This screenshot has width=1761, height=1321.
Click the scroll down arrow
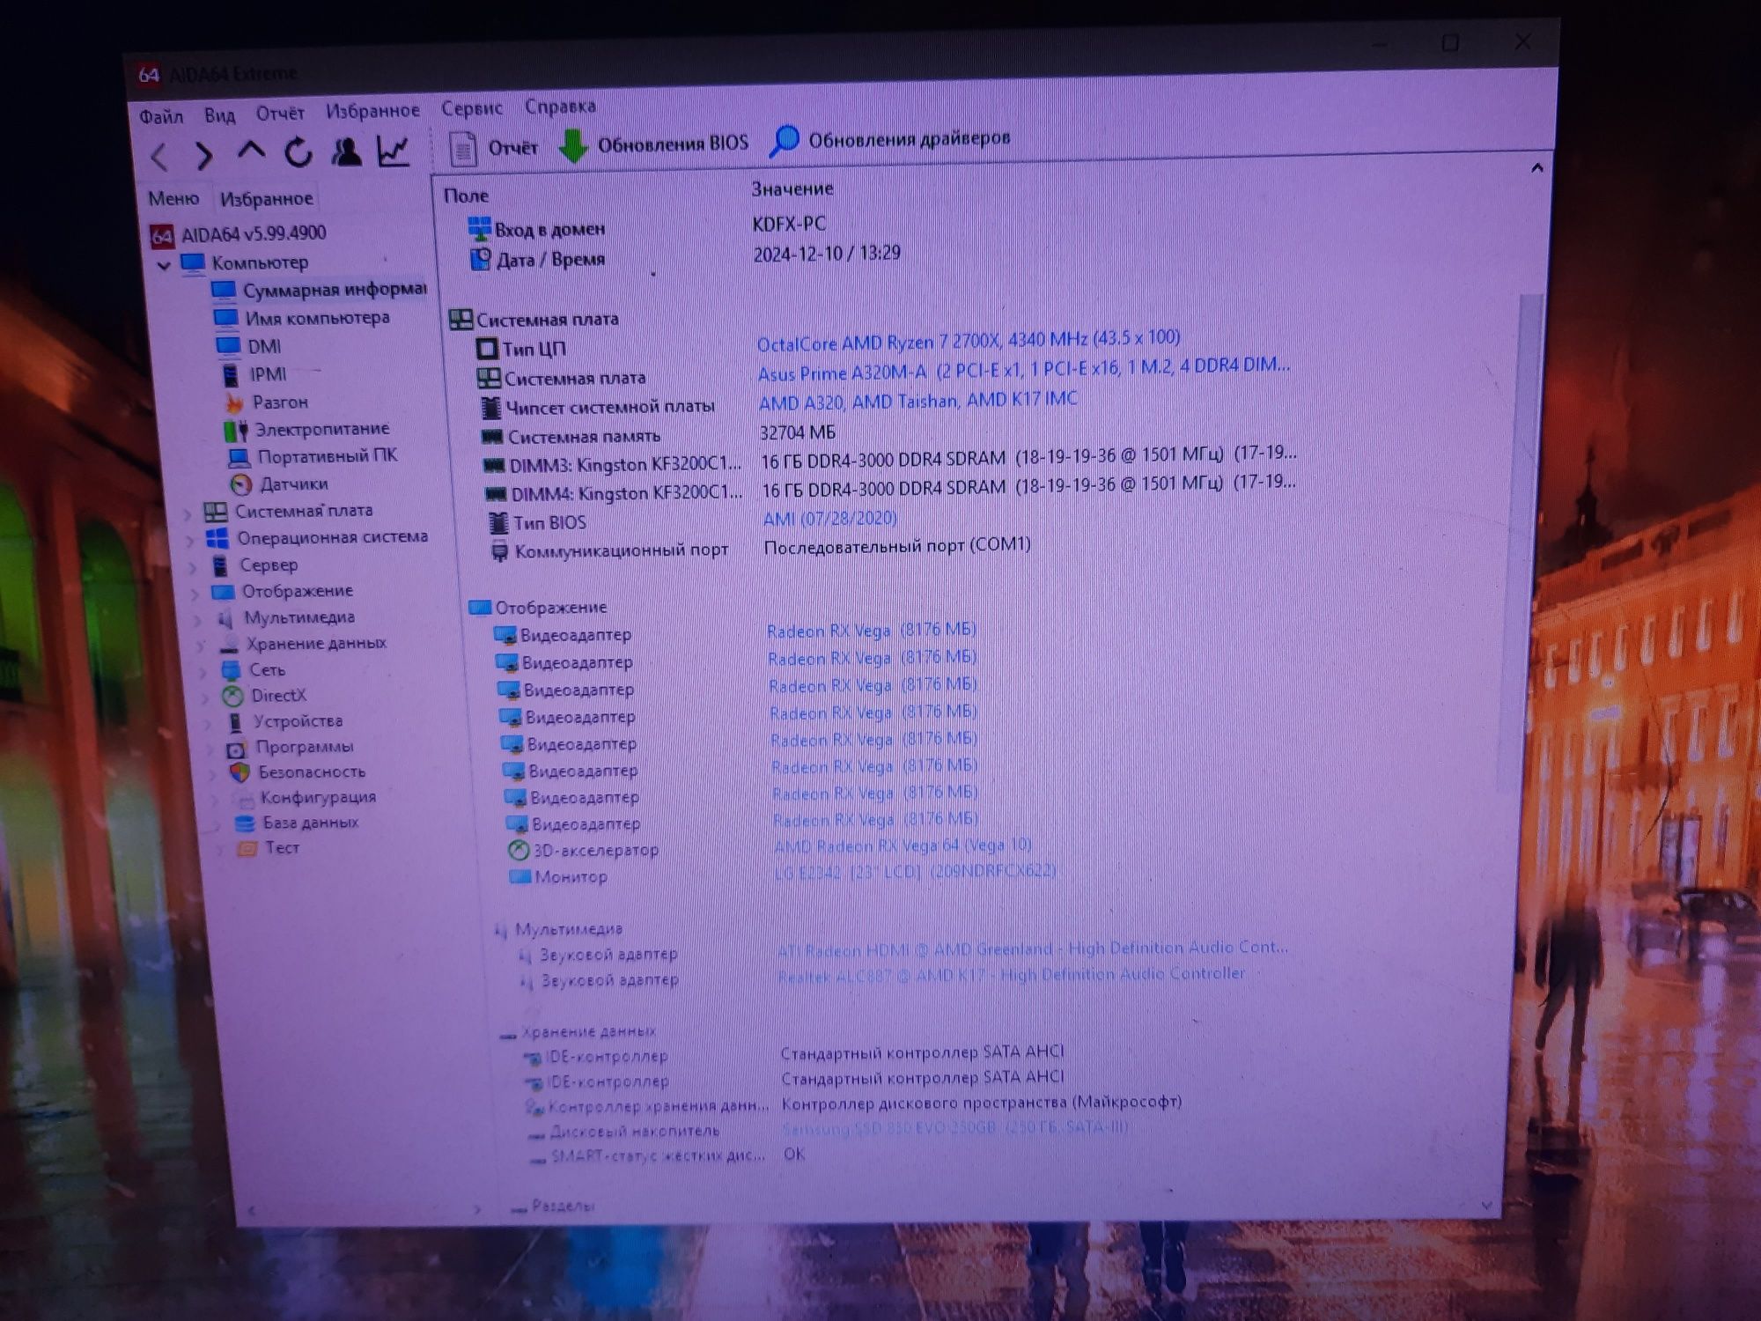(1487, 1206)
